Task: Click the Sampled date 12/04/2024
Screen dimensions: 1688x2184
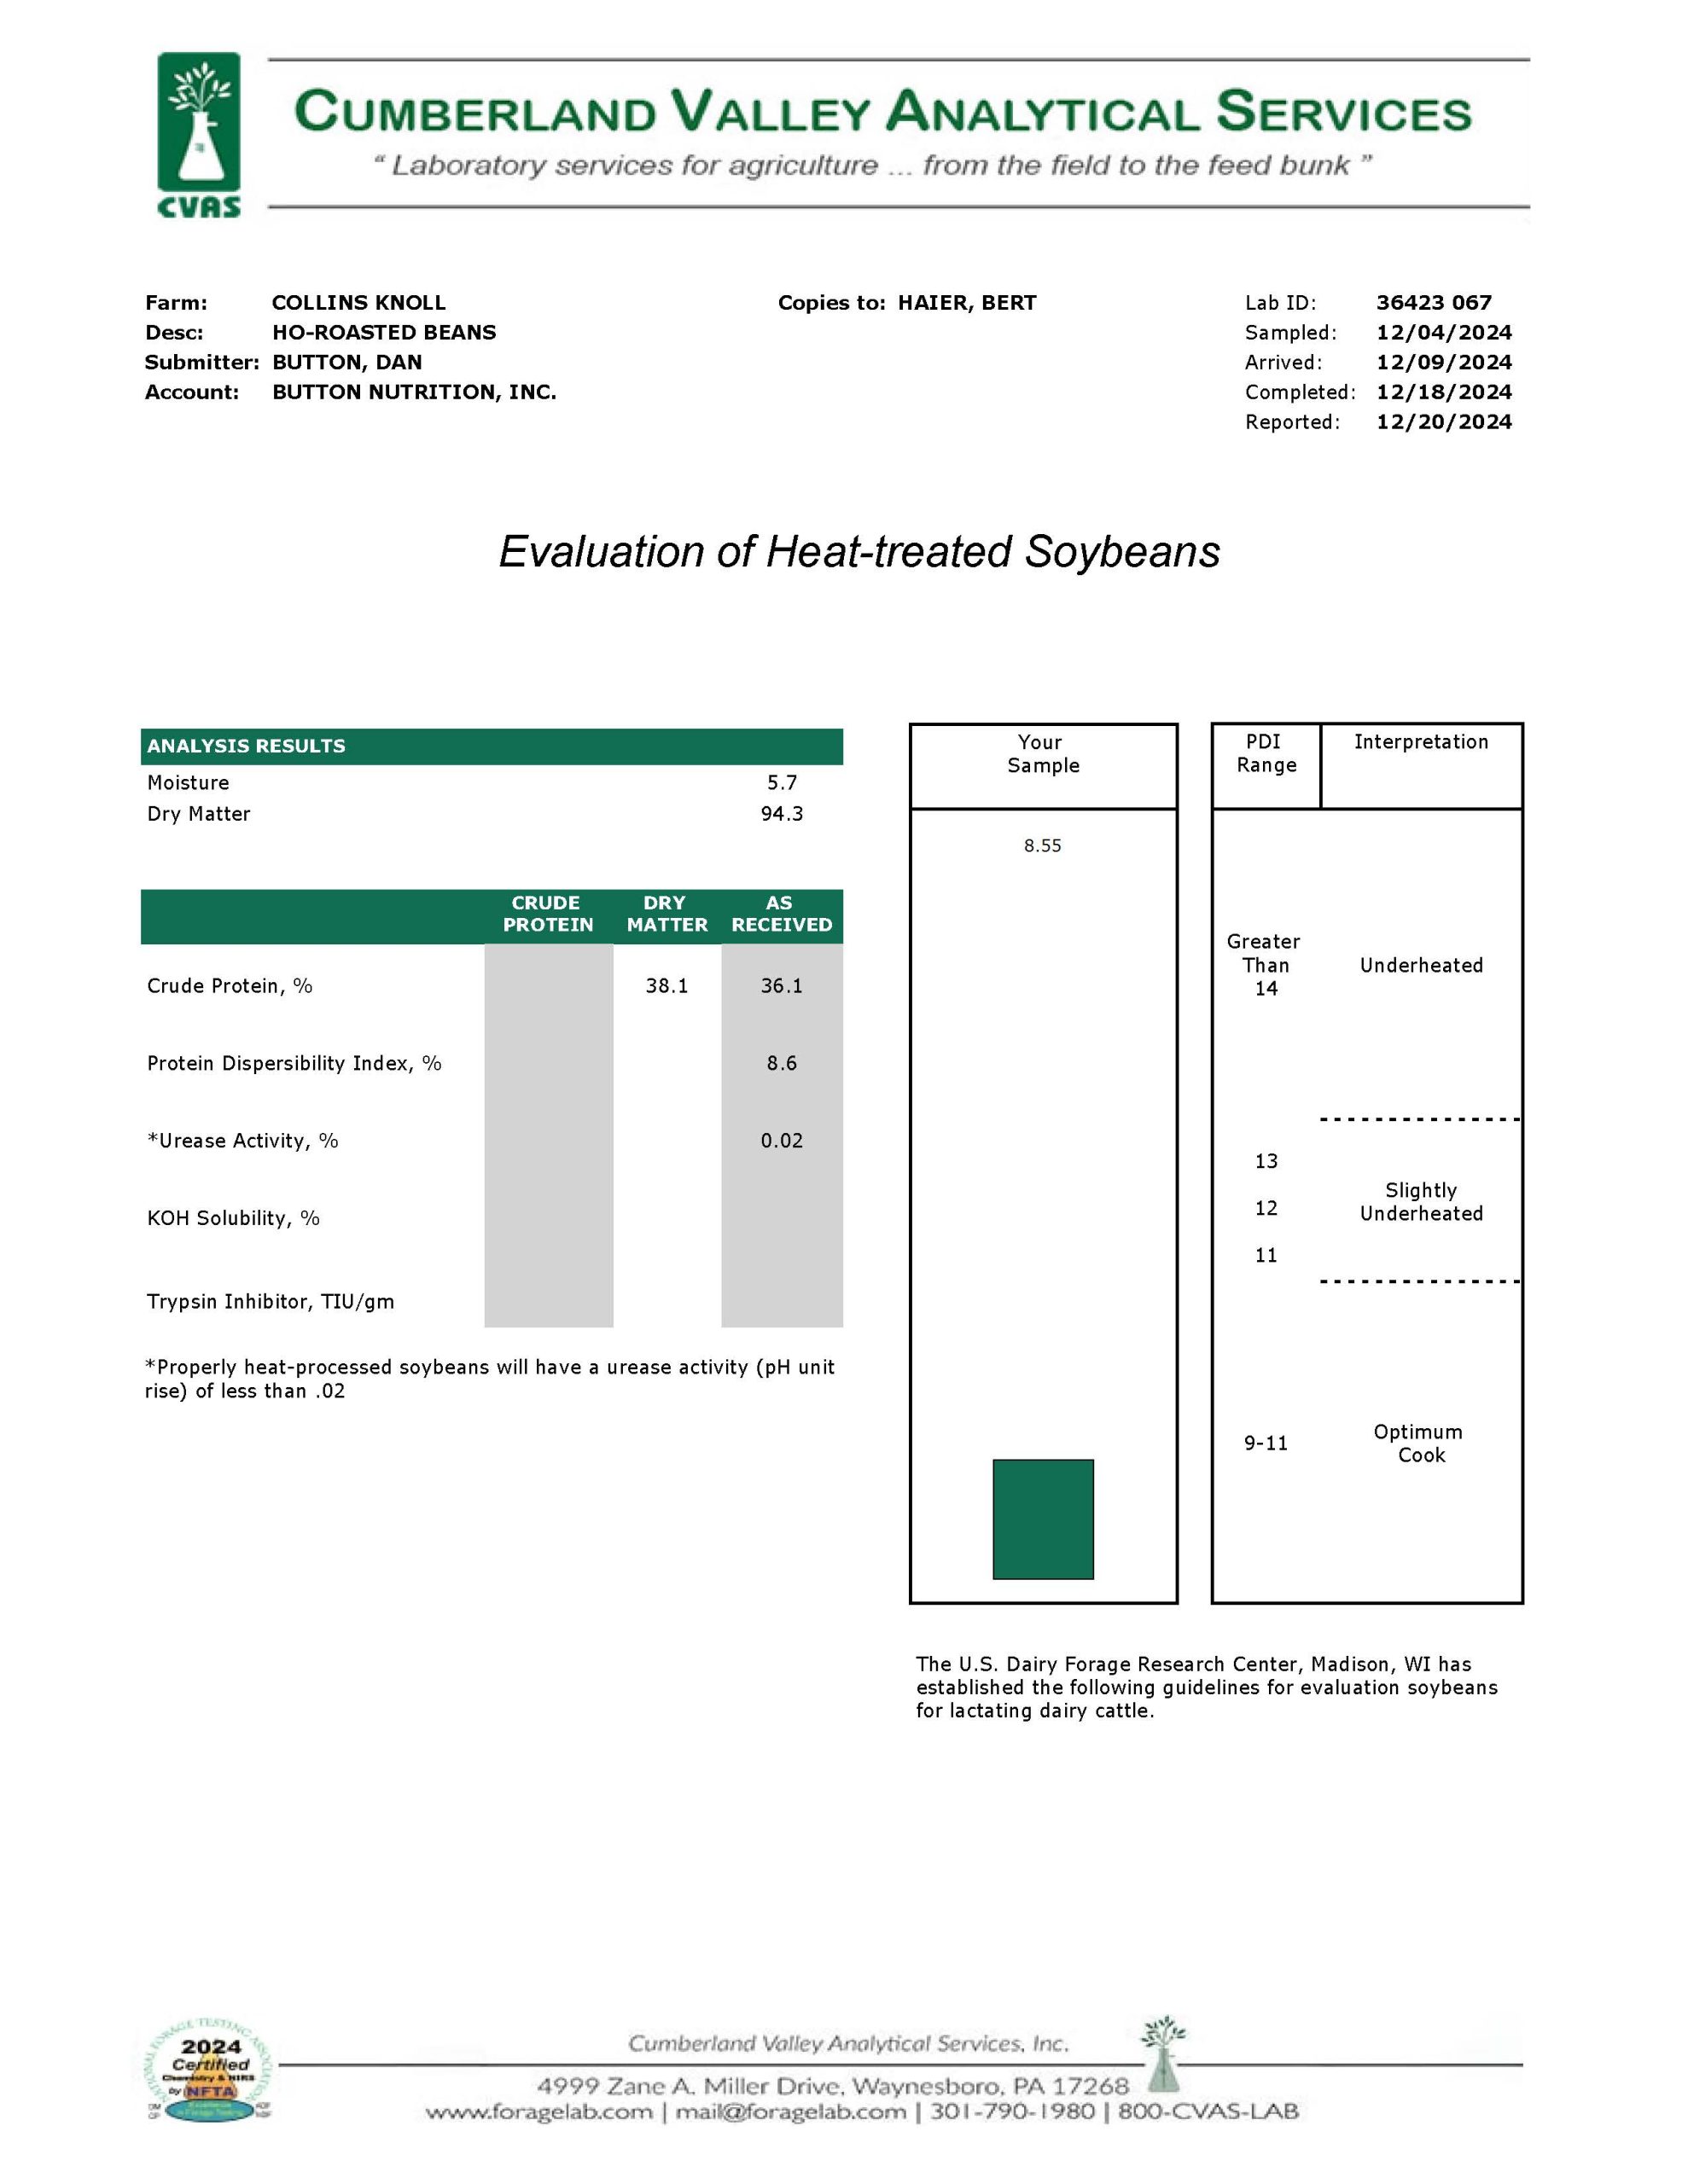Action: point(1444,333)
